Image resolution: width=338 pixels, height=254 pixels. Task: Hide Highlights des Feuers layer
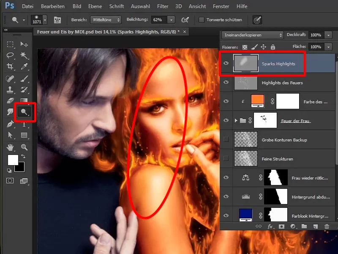pyautogui.click(x=226, y=82)
